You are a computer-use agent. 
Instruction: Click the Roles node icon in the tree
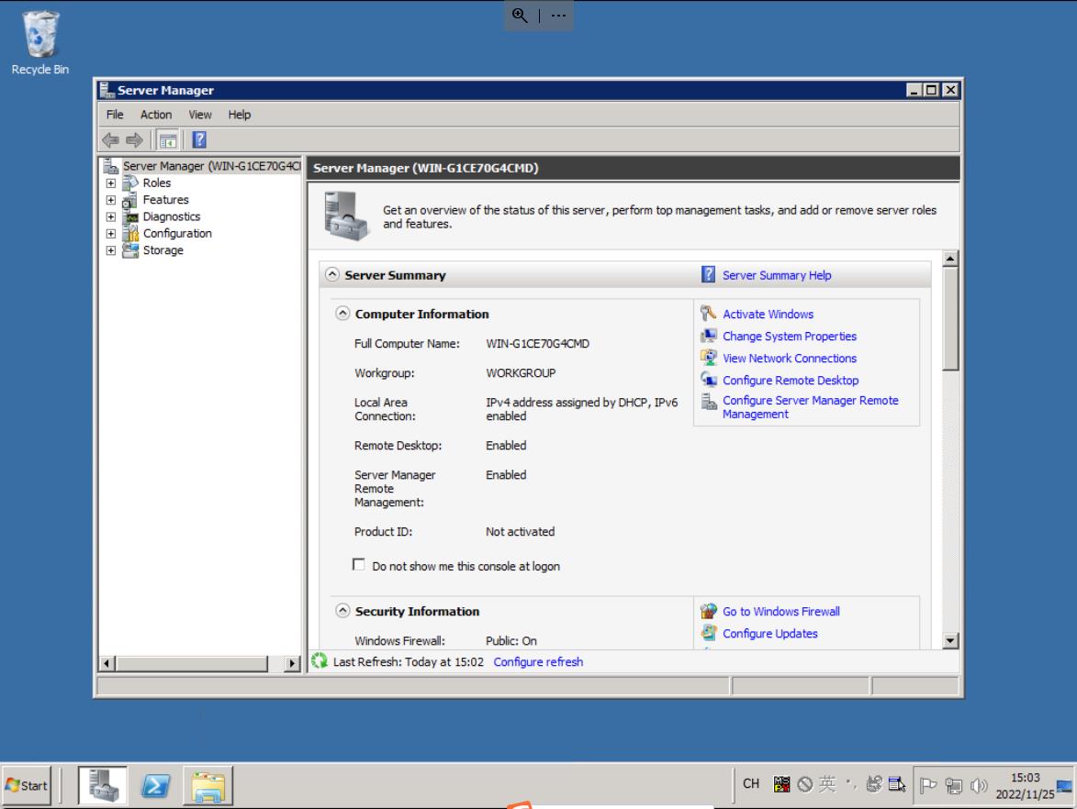pos(129,183)
